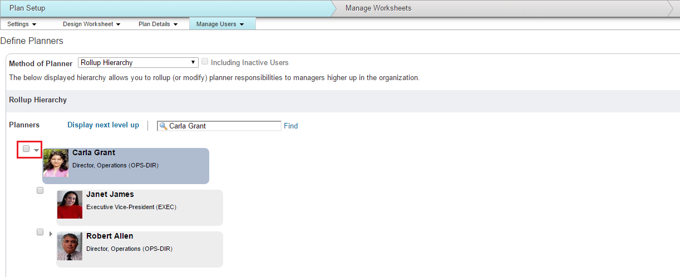Click the magnifier icon in search field
This screenshot has width=680, height=277.
pyautogui.click(x=163, y=126)
